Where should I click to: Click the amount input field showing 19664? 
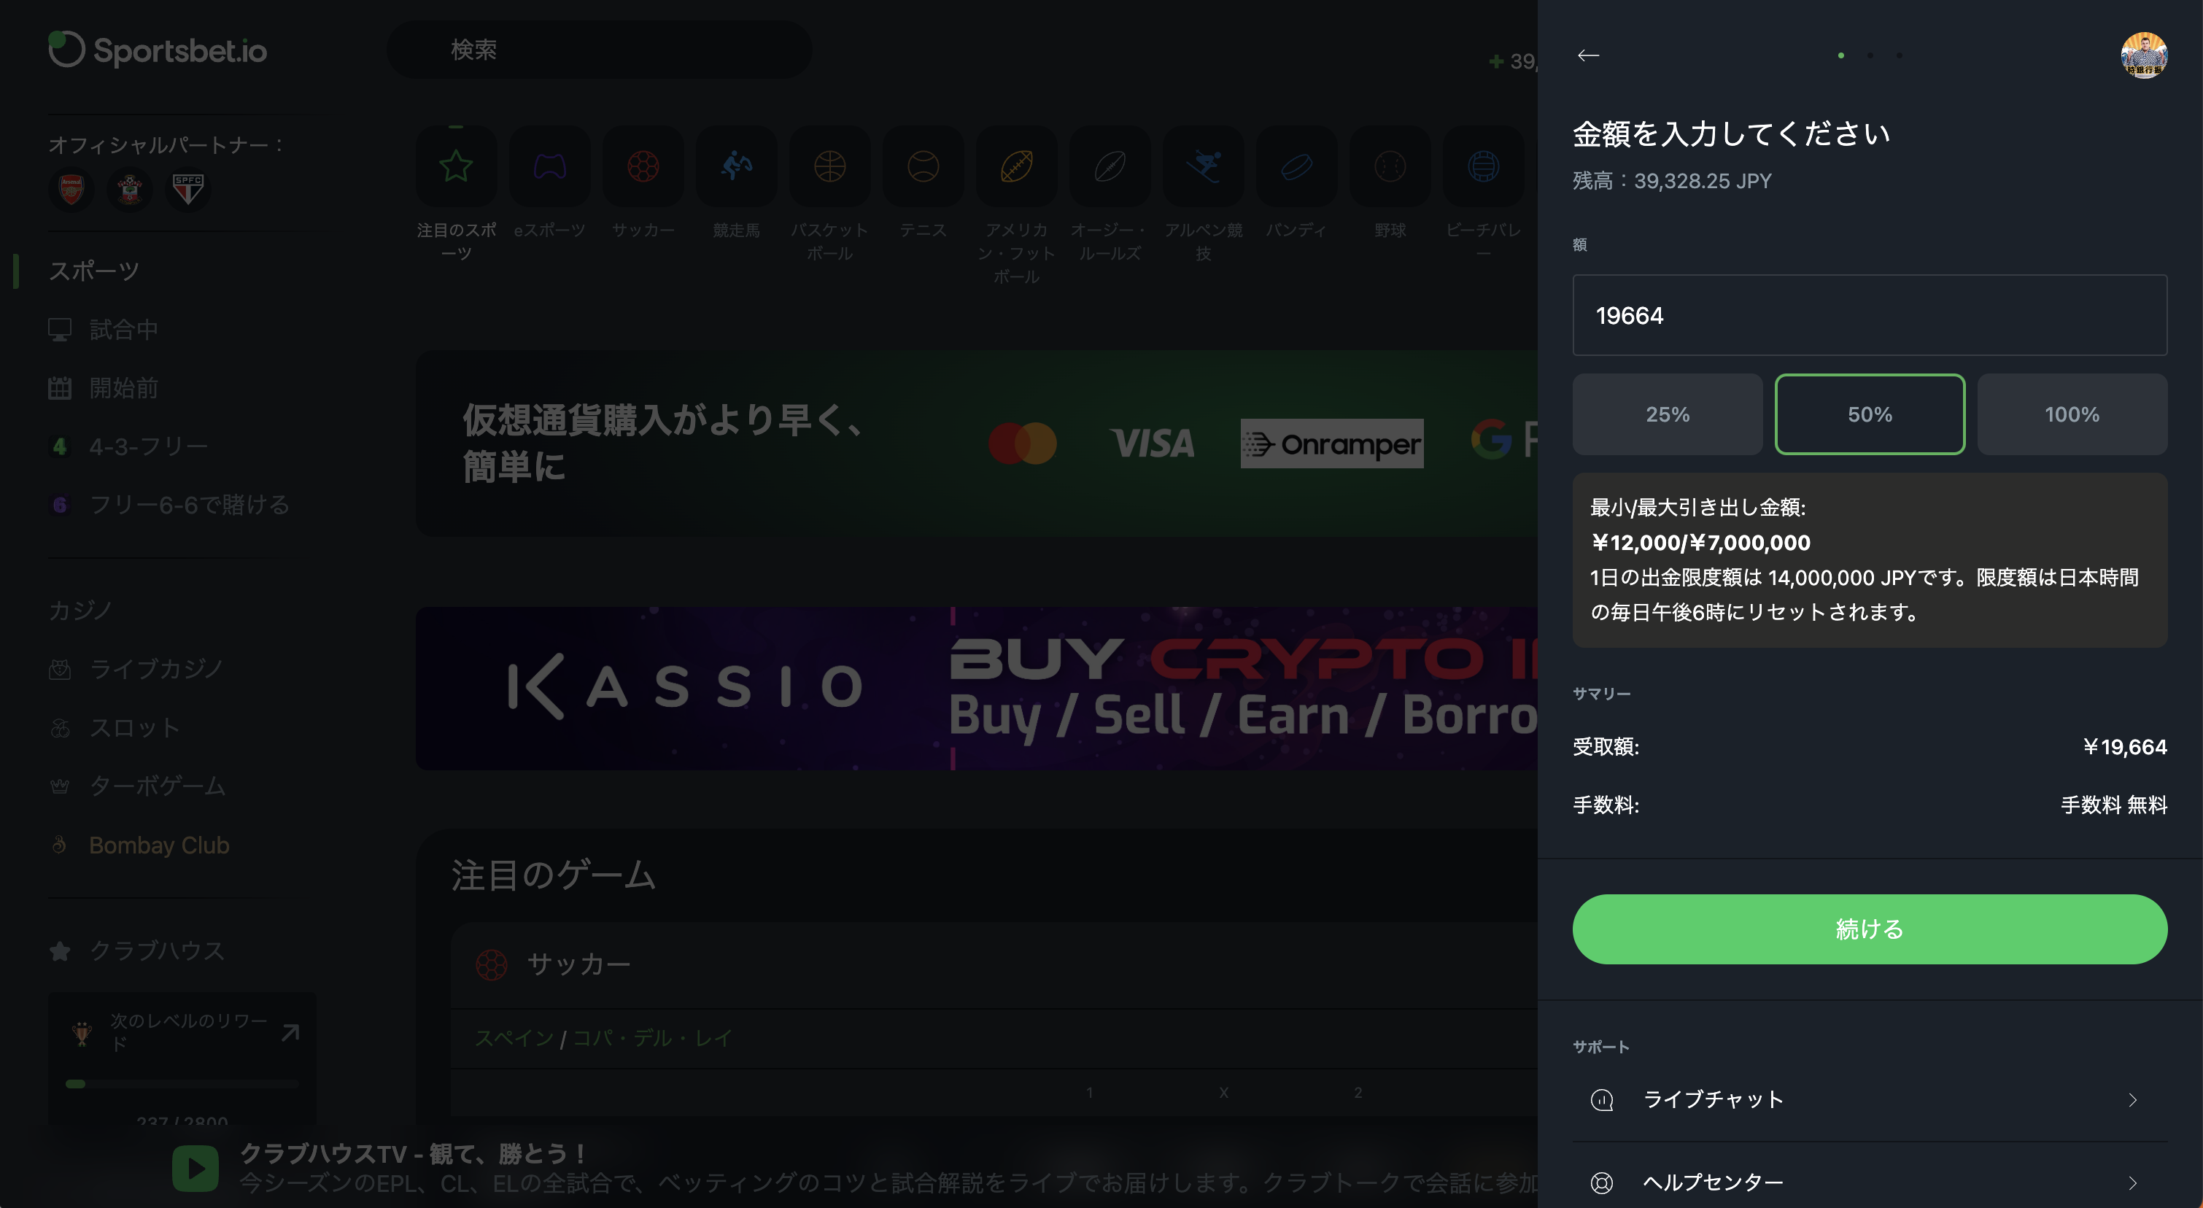pyautogui.click(x=1870, y=315)
